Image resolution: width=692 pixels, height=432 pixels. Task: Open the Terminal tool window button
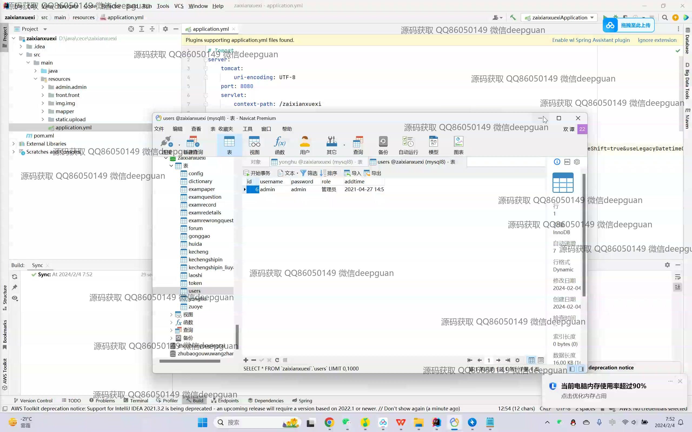click(x=136, y=400)
